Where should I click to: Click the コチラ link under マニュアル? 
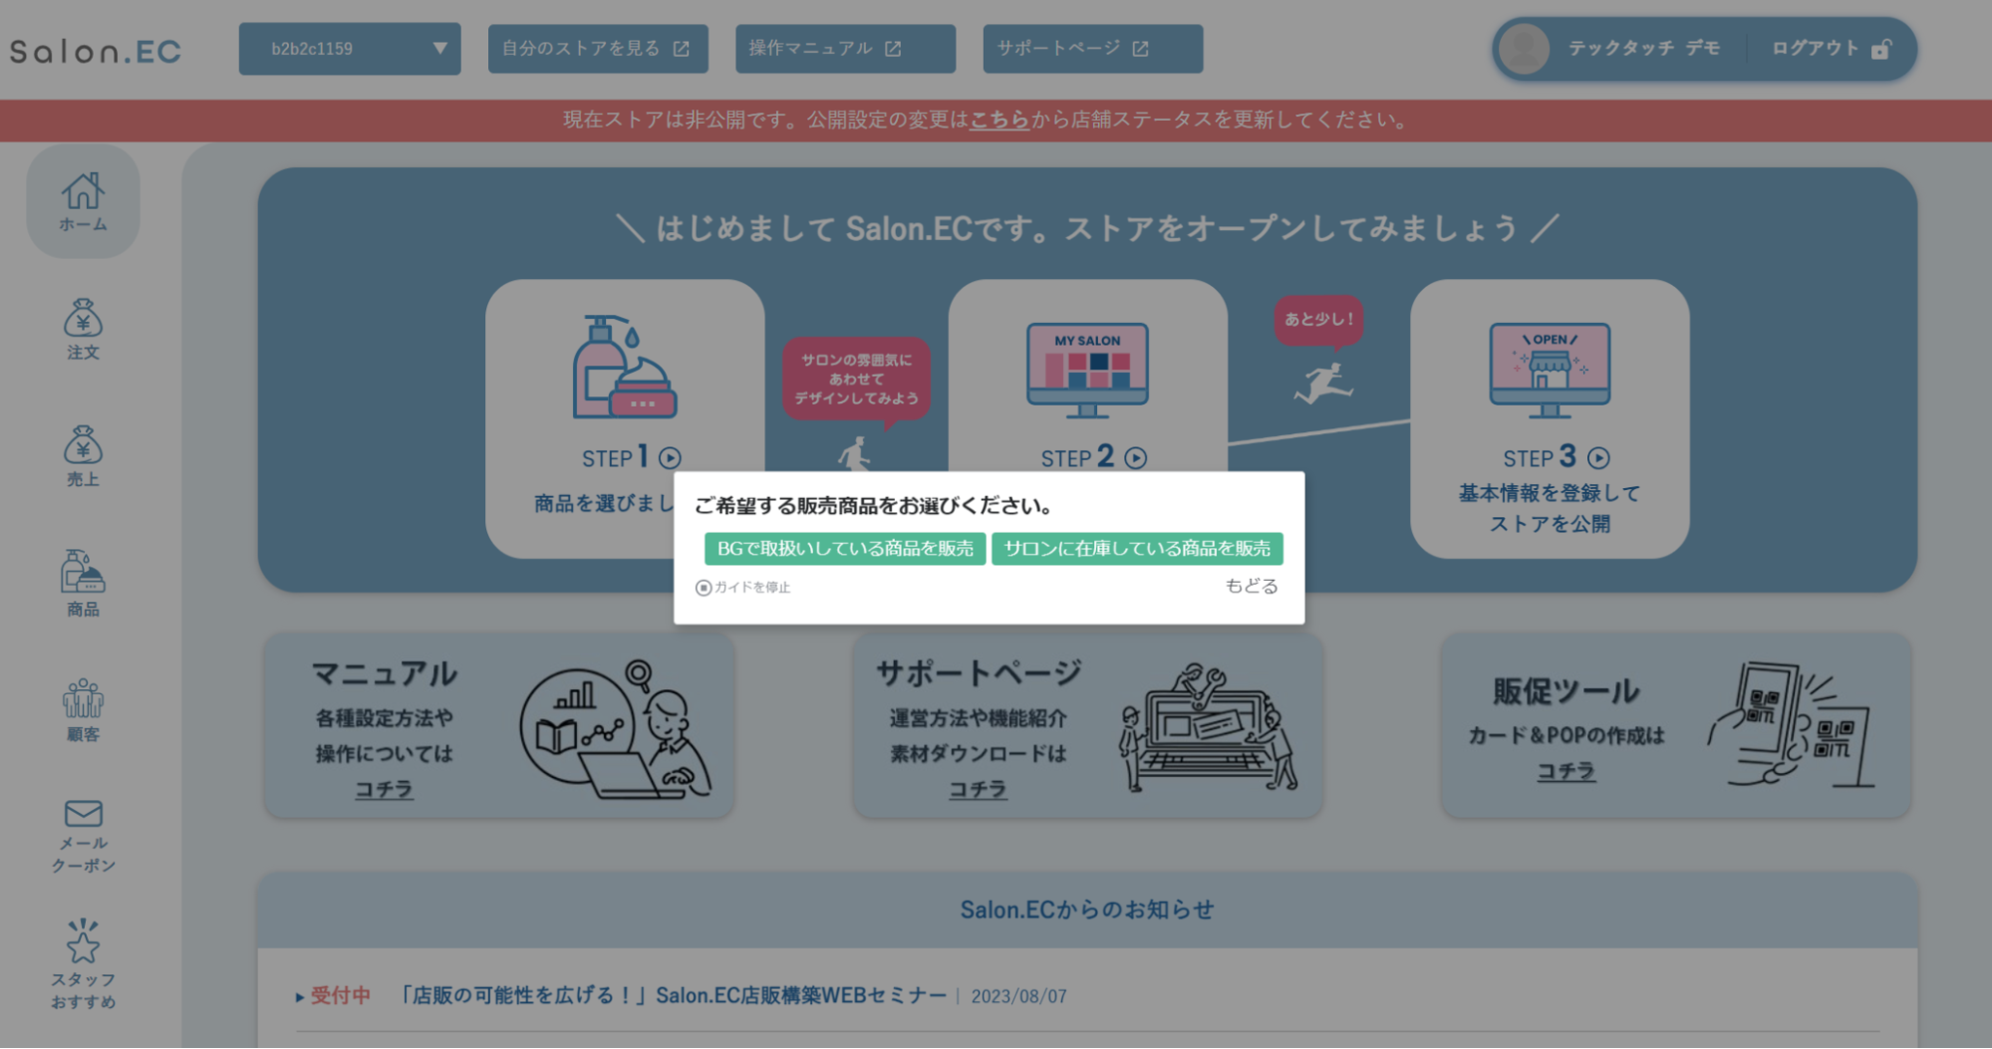384,789
